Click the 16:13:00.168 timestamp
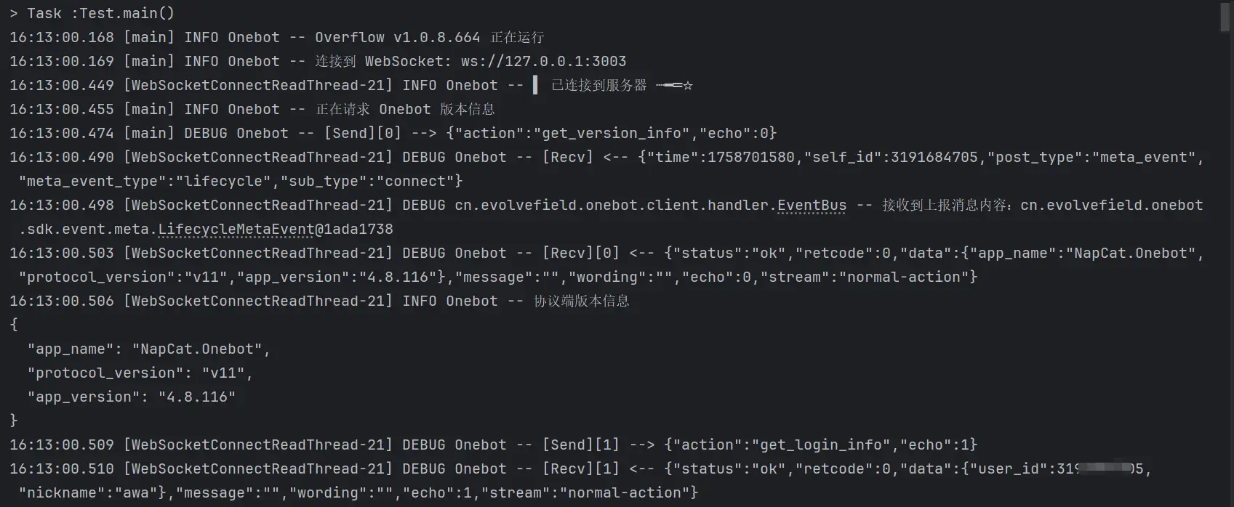The width and height of the screenshot is (1234, 507). coord(62,38)
